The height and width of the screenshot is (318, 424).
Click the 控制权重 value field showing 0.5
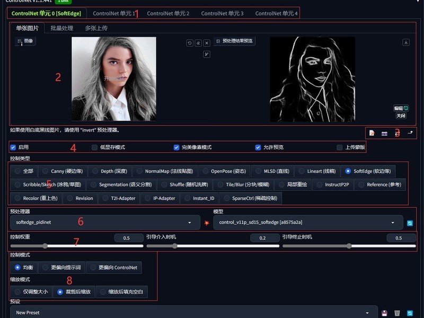129,238
